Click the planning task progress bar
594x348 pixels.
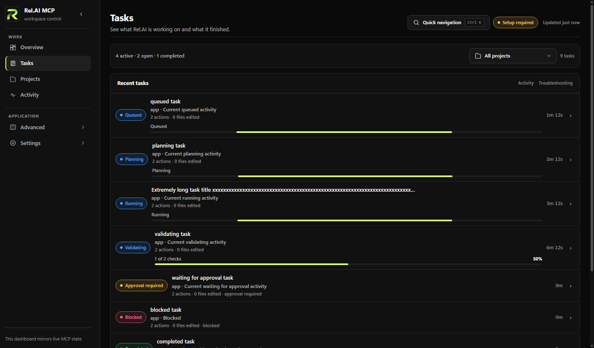coord(347,176)
